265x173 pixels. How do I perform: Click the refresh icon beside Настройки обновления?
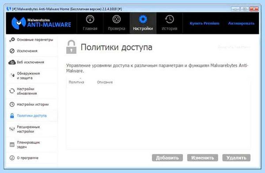[12, 91]
